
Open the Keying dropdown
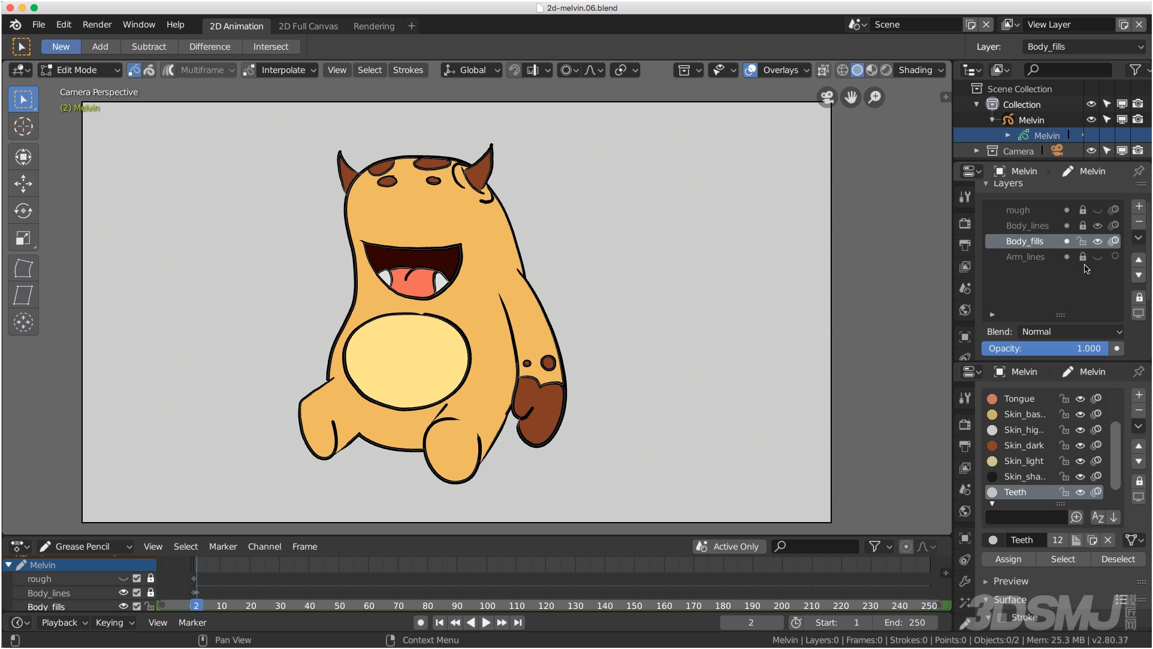tap(114, 623)
